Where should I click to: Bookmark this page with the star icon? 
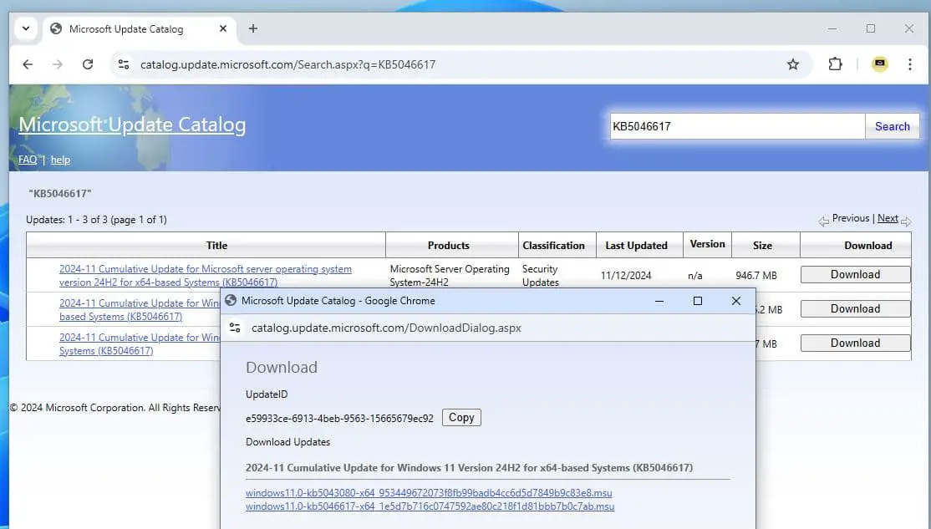pos(792,64)
